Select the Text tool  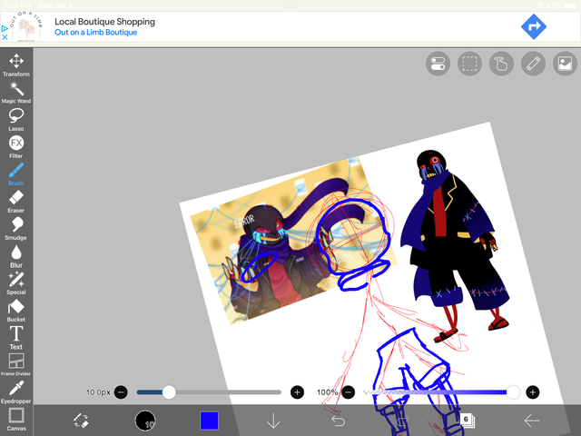point(16,338)
